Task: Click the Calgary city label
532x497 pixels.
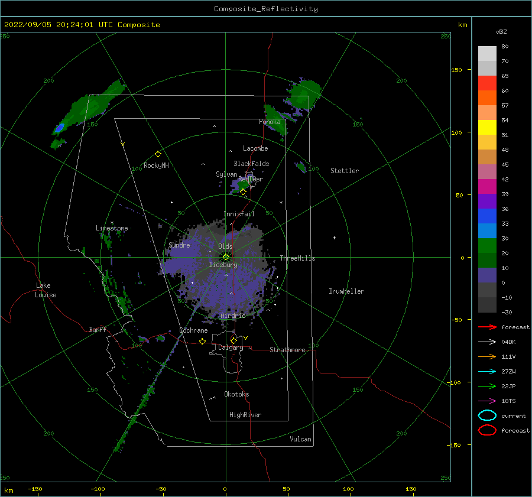Action: click(231, 347)
